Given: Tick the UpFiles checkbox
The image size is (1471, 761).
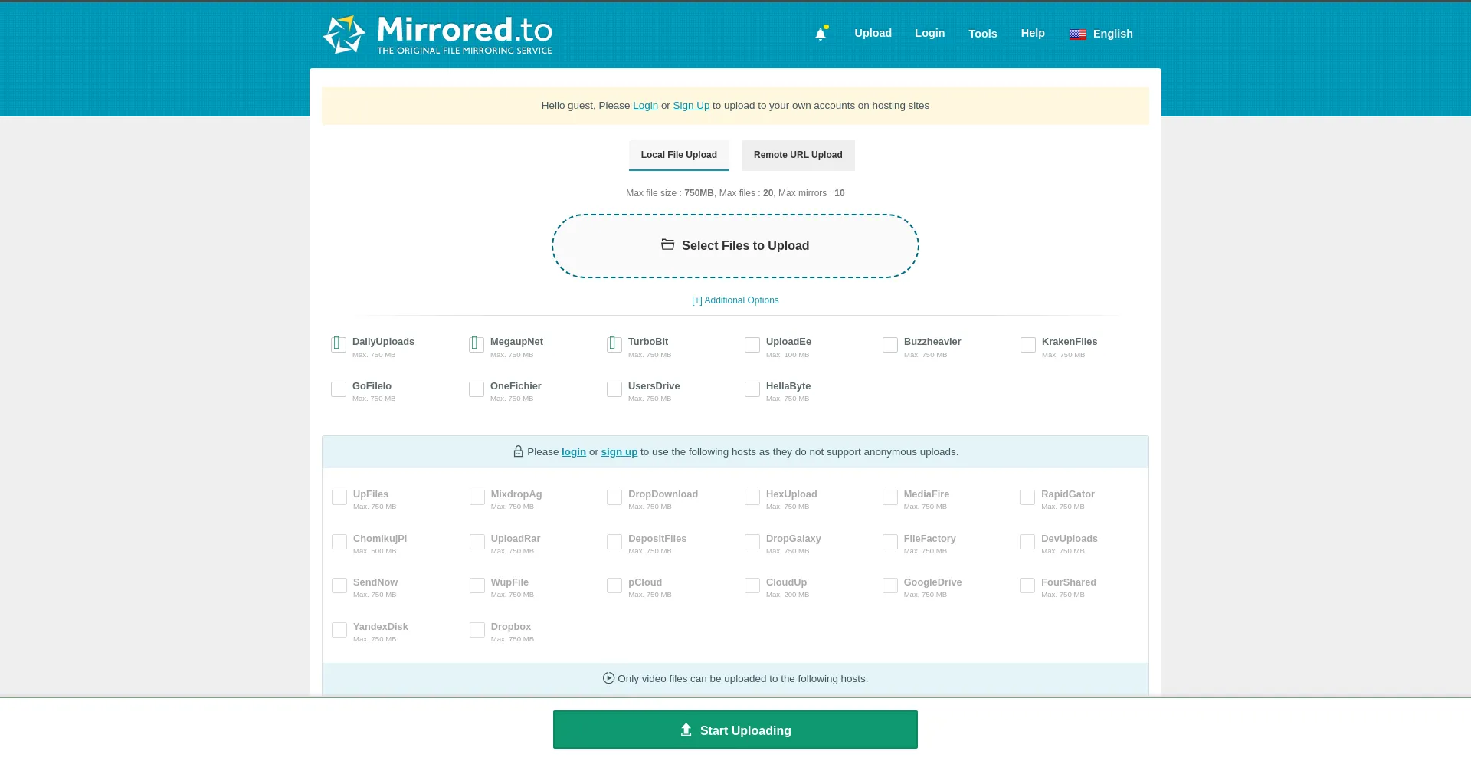Looking at the screenshot, I should click(x=339, y=497).
